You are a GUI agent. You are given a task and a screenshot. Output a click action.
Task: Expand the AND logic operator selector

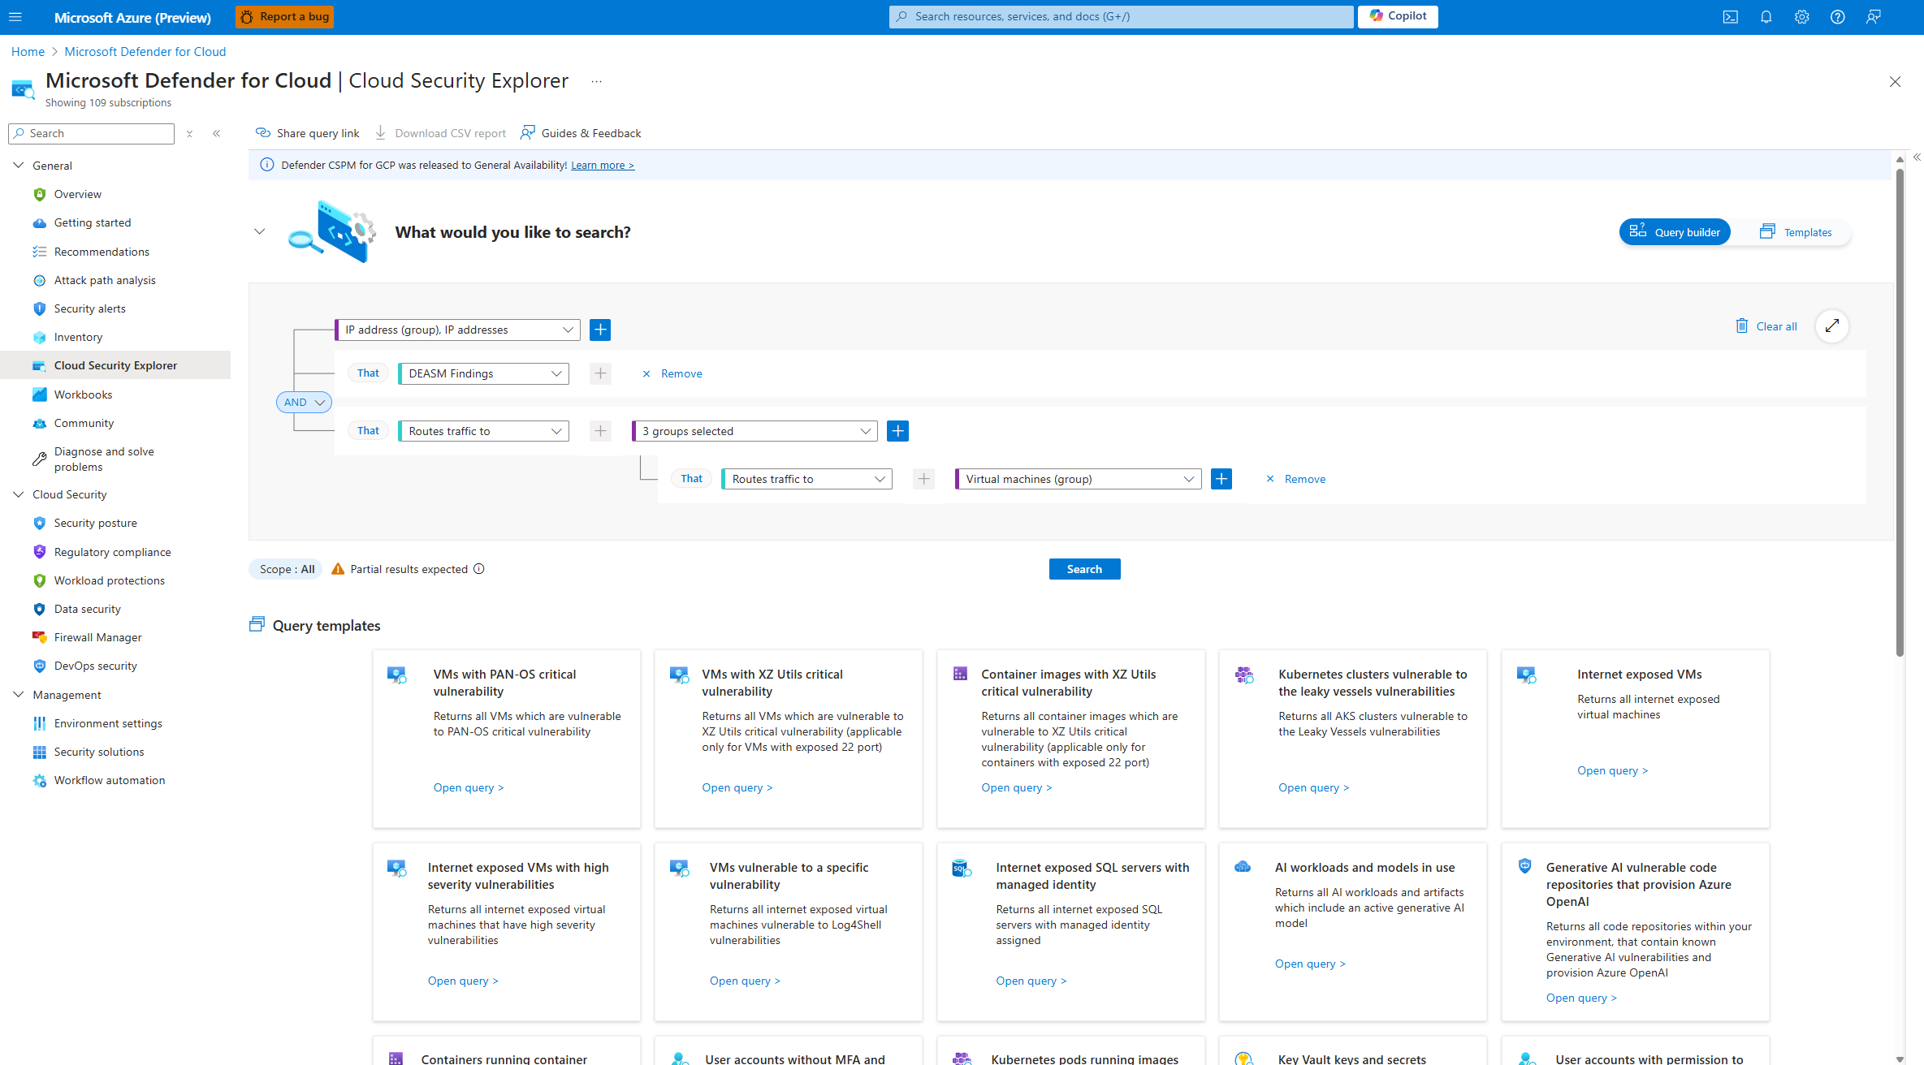coord(304,401)
